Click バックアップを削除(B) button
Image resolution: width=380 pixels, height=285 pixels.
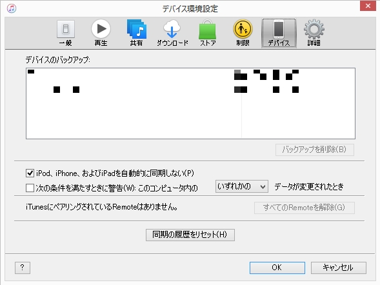click(x=315, y=150)
